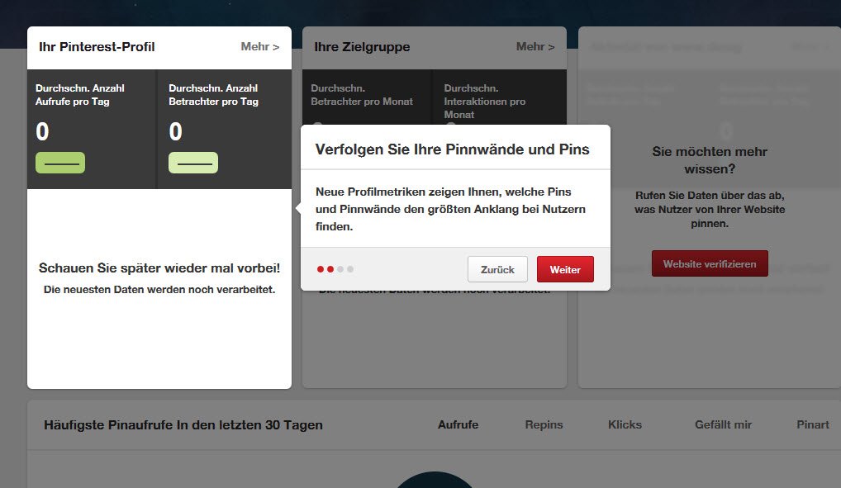Screen dimensions: 841x488
Task: Click the Durchschn. Anzahl Aufrufe pro Tag label
Action: pyautogui.click(x=80, y=94)
